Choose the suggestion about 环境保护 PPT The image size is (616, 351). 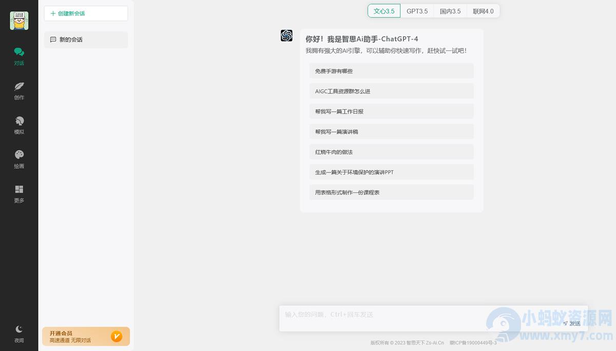391,172
